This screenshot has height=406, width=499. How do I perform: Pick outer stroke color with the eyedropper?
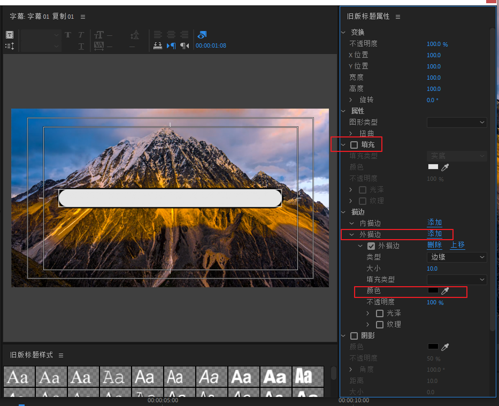click(x=445, y=291)
